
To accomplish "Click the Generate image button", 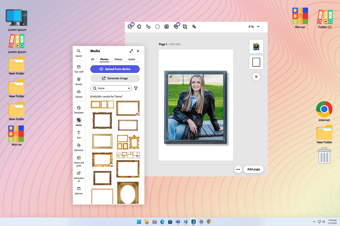I will 115,78.
